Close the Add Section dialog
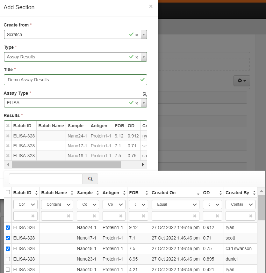Viewport: 266px width, 273px height. click(x=151, y=6)
